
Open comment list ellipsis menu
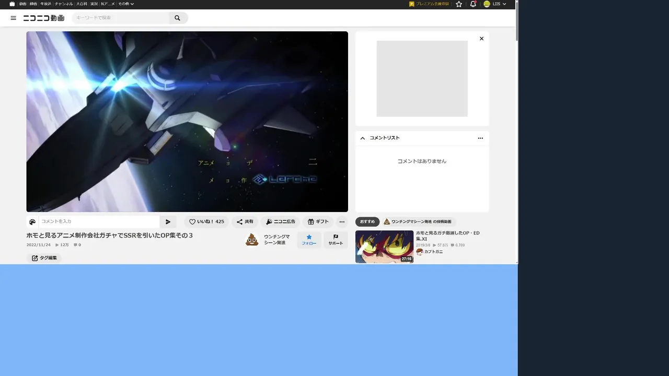click(480, 138)
